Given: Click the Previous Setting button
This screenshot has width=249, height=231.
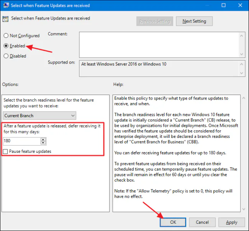Looking at the screenshot, I should tap(155, 21).
